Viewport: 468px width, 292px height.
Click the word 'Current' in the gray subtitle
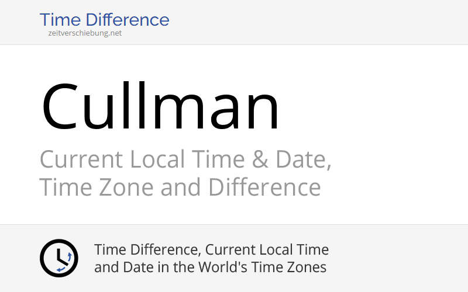click(81, 159)
